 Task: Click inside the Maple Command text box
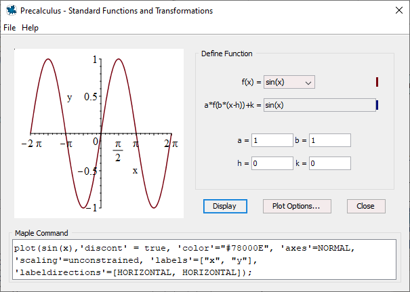pyautogui.click(x=204, y=259)
